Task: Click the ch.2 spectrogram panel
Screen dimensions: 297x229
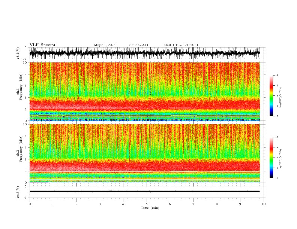Action: [x=145, y=153]
